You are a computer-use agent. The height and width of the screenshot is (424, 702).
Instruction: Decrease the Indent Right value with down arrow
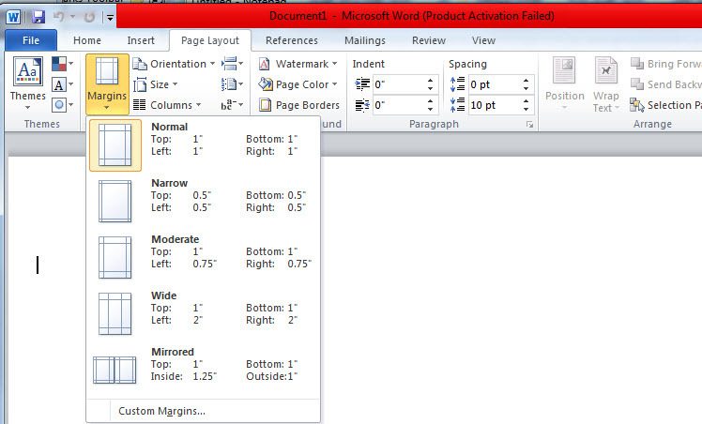coord(430,109)
